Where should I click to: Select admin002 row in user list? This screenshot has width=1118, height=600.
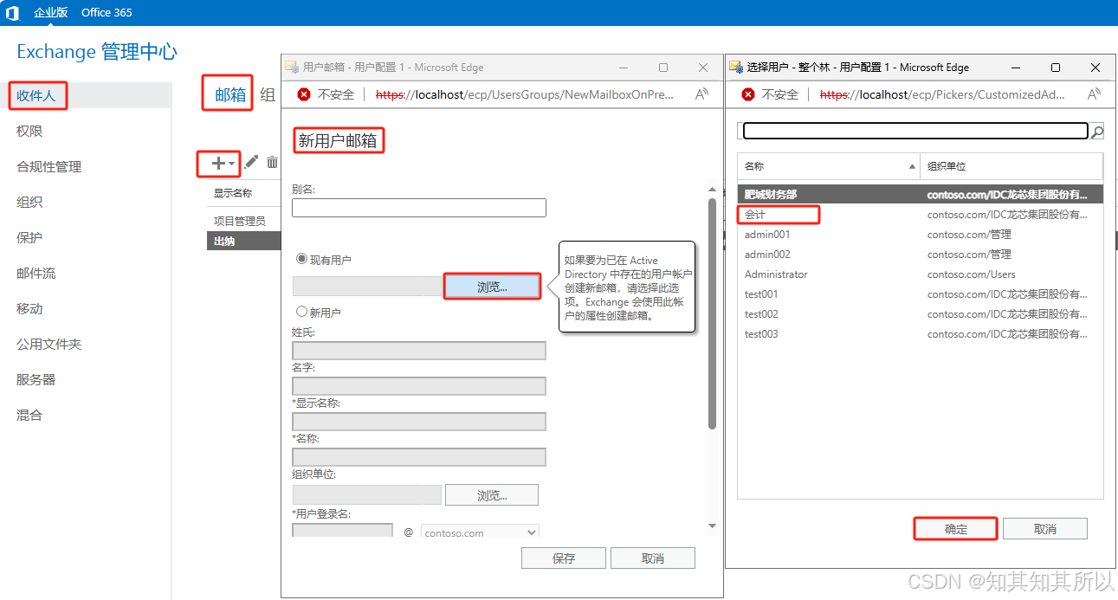[921, 255]
